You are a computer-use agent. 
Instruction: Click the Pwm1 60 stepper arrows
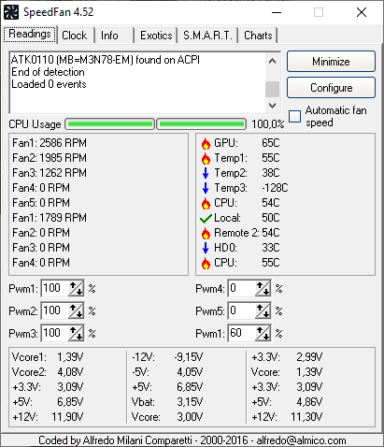coord(263,333)
